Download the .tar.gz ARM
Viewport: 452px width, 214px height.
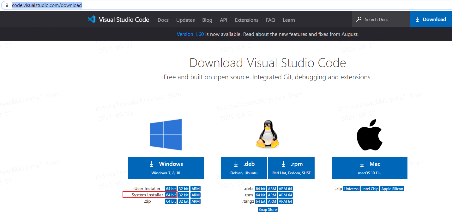tap(272, 201)
